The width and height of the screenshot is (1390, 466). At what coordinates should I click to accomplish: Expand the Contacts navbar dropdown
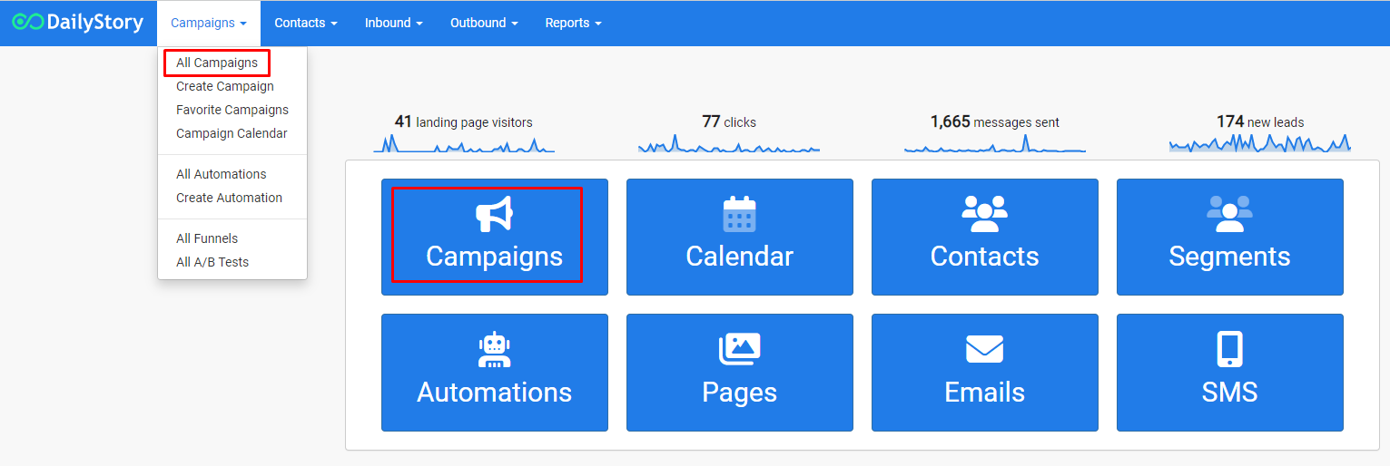click(306, 23)
